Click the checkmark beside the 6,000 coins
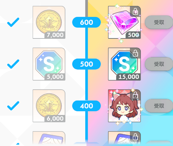Screen dimensions: 173x146 tap(13, 106)
